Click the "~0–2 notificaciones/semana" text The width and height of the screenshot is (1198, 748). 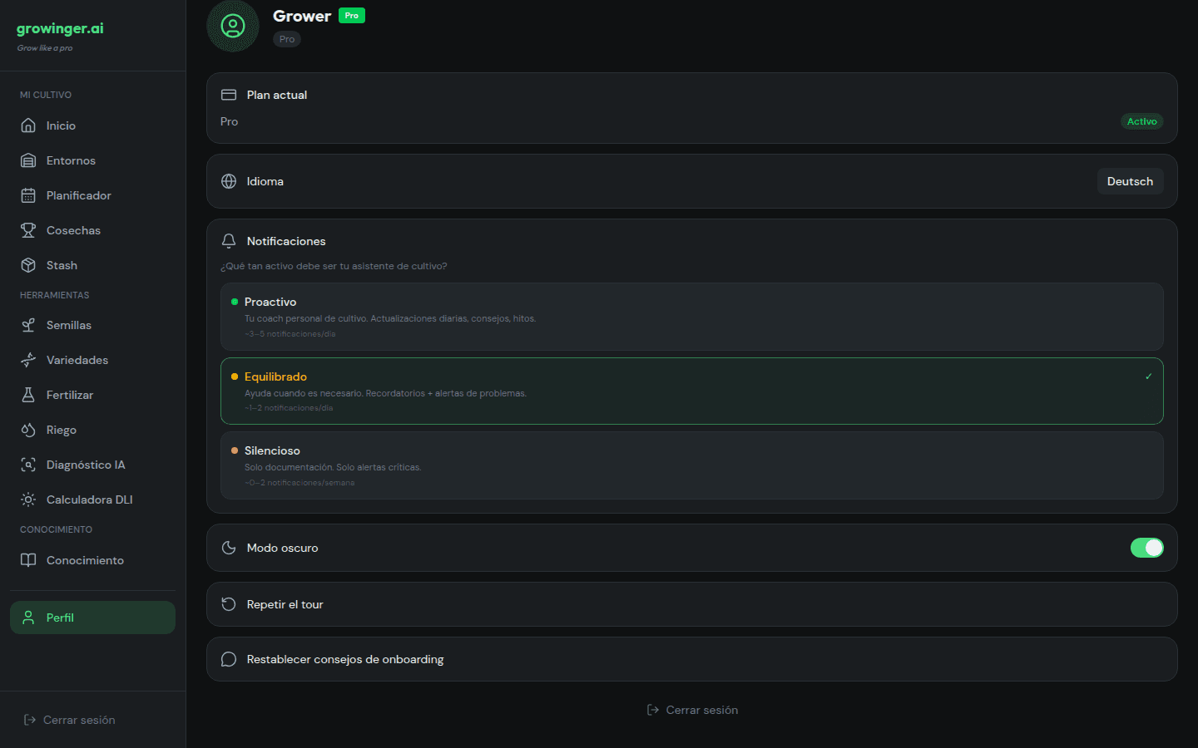tap(299, 483)
